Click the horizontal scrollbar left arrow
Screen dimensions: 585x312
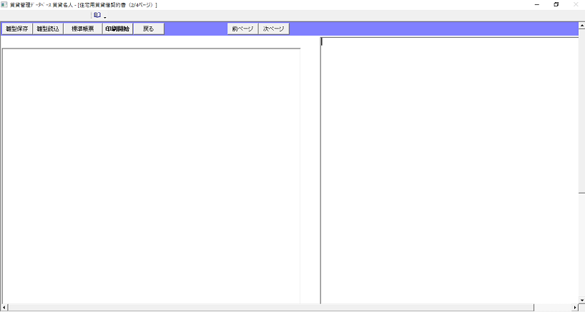(x=4, y=308)
